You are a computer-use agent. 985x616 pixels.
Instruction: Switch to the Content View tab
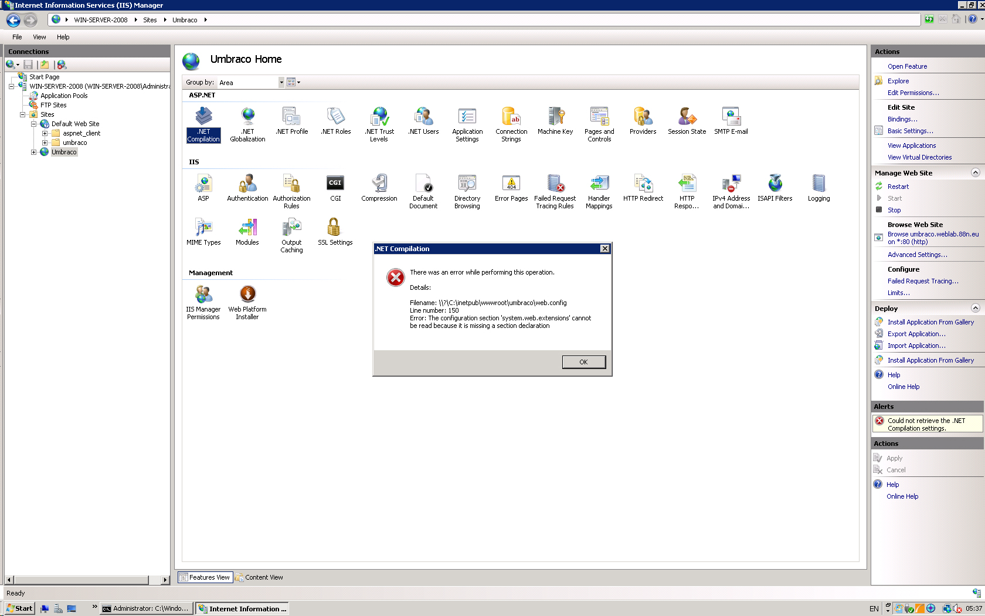(x=259, y=577)
